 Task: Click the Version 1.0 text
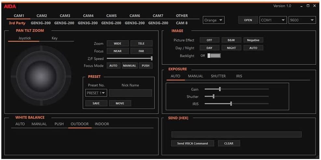[282, 6]
